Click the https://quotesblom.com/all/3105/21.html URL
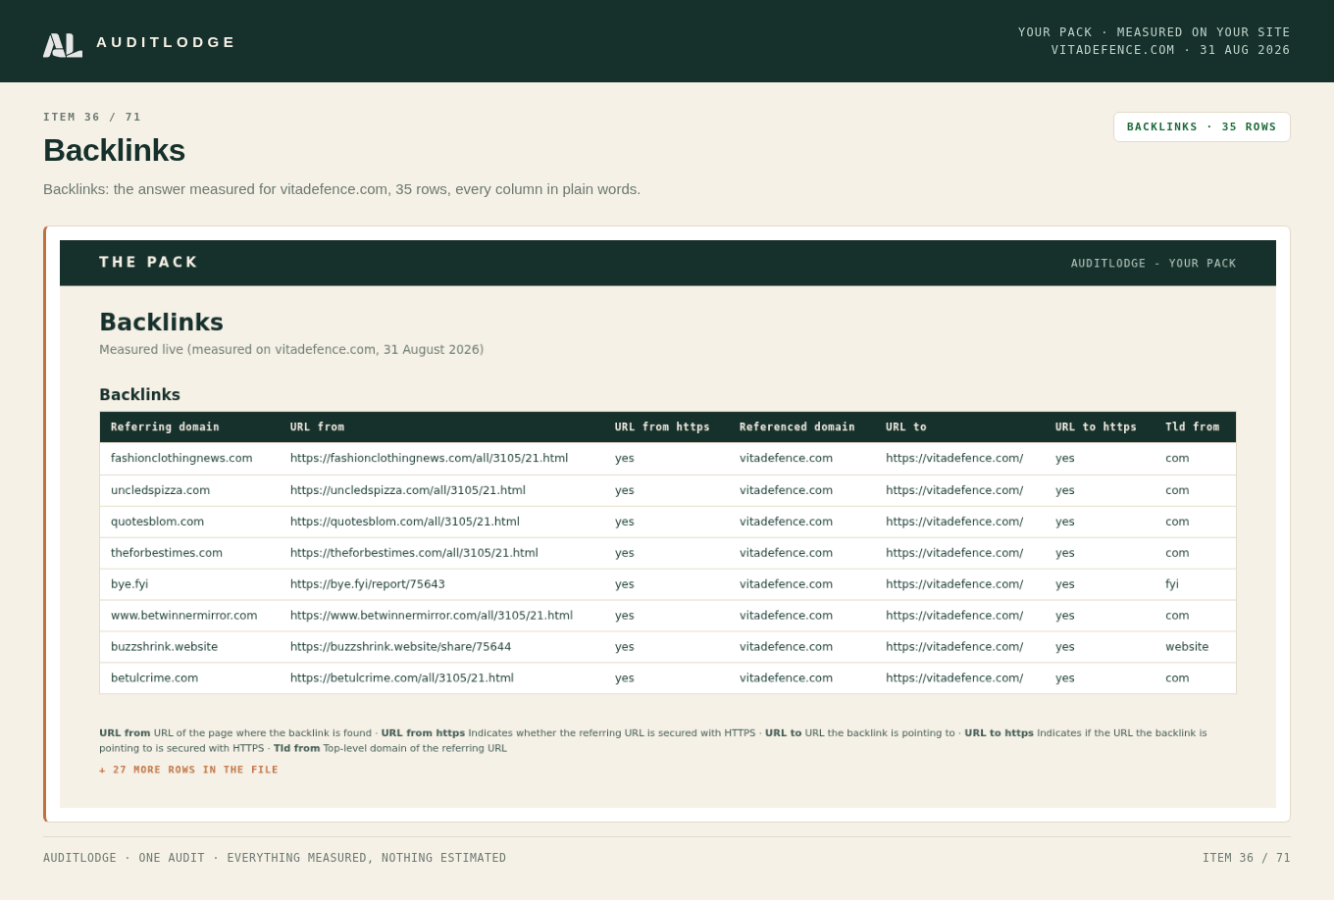The width and height of the screenshot is (1334, 900). click(x=405, y=522)
